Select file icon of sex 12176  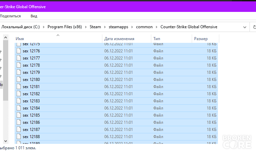click(19, 51)
